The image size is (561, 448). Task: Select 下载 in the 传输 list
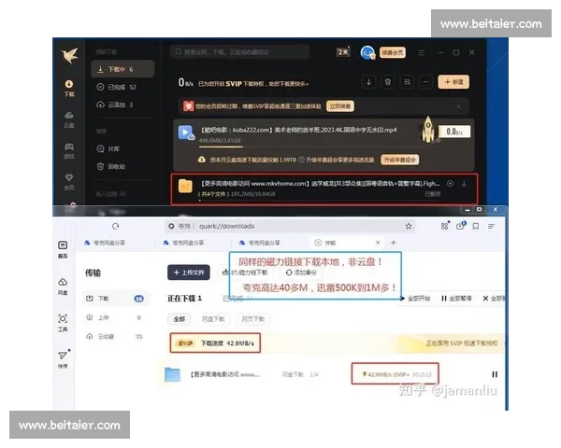(116, 299)
